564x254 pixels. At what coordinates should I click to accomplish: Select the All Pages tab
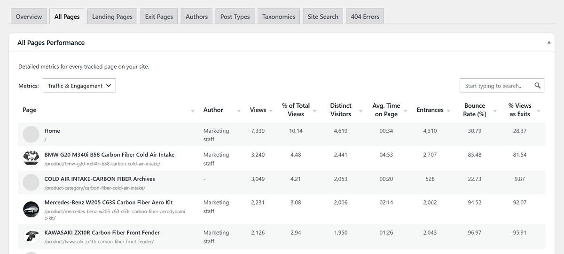(67, 16)
